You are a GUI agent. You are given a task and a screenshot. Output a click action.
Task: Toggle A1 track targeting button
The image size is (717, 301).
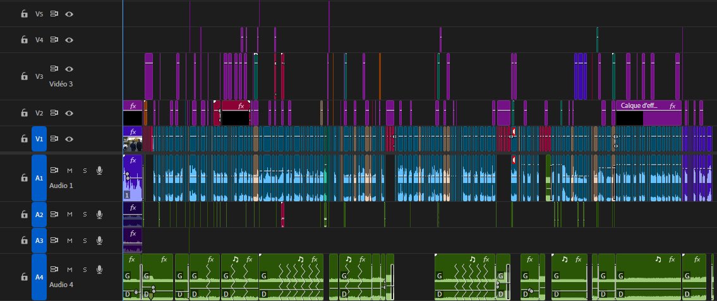click(39, 178)
